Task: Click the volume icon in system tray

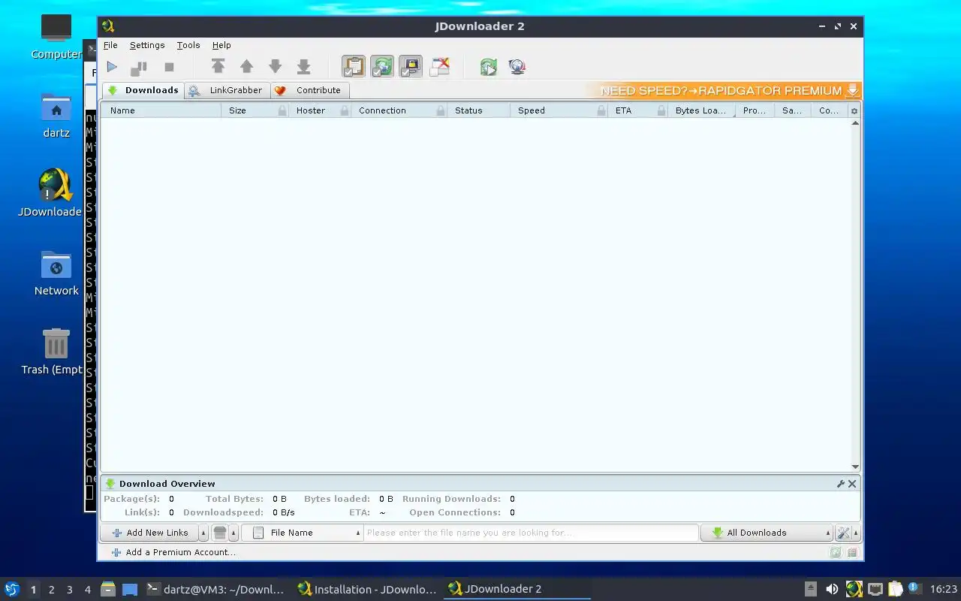Action: tap(832, 589)
